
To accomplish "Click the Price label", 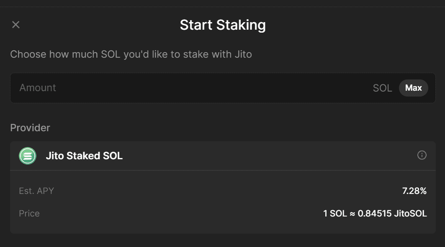I will [29, 214].
